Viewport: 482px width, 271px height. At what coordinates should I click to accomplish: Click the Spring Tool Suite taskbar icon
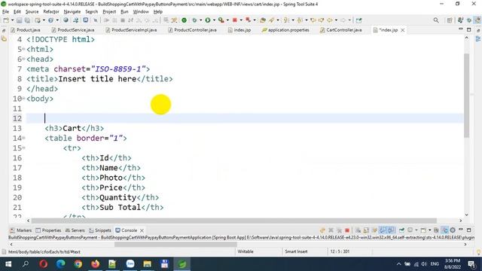[182, 264]
